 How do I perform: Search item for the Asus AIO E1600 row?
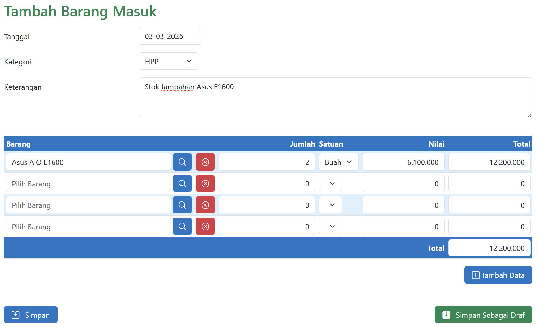(182, 162)
